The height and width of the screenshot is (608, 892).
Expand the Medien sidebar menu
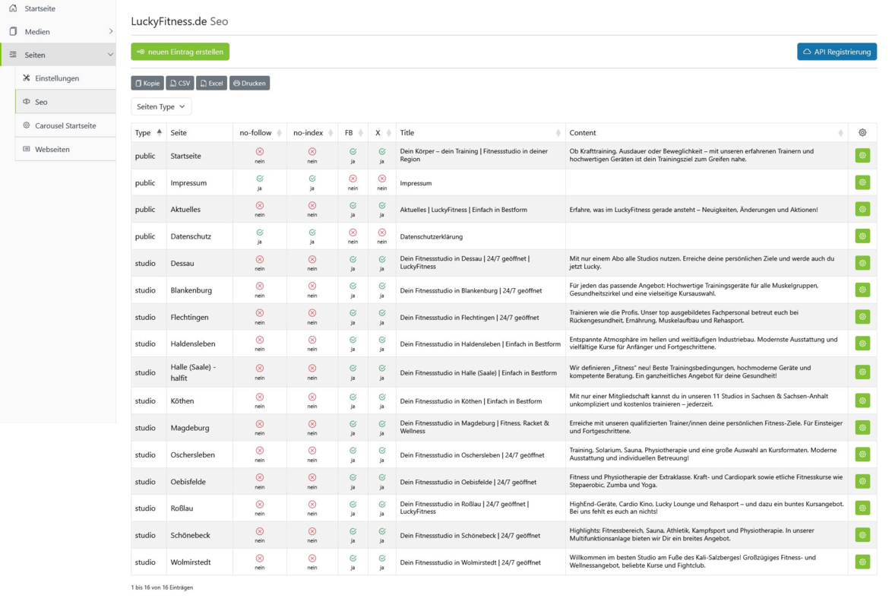coord(110,31)
